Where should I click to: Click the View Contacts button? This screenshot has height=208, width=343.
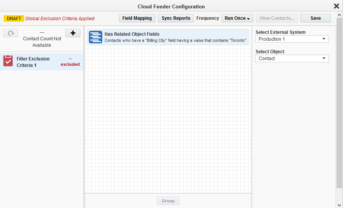point(277,18)
